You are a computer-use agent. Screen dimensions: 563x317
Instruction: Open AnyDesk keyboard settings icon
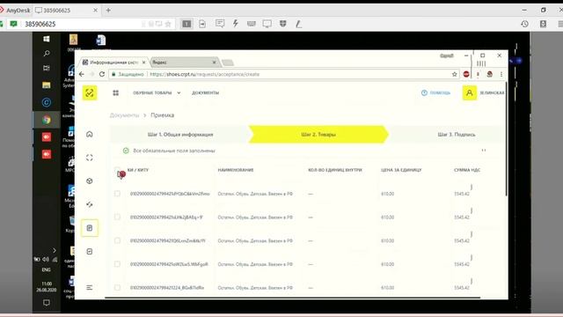click(x=252, y=24)
